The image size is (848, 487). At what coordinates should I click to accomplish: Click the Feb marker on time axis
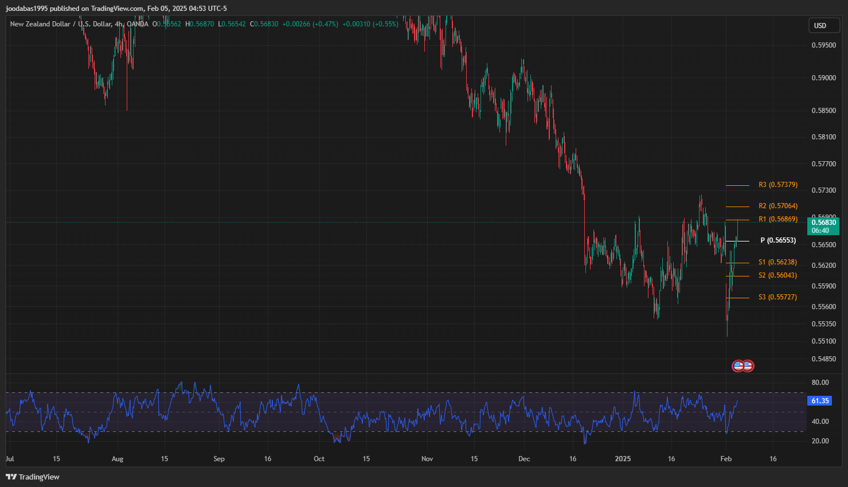coord(726,459)
